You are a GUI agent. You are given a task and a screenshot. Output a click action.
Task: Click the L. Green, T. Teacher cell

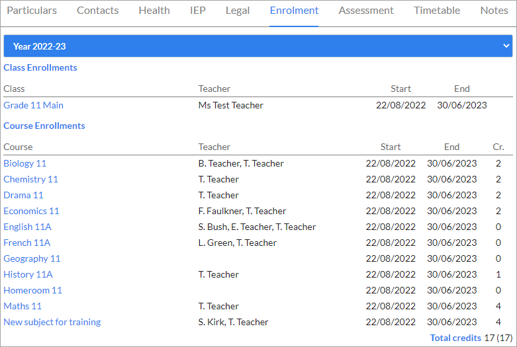click(238, 243)
